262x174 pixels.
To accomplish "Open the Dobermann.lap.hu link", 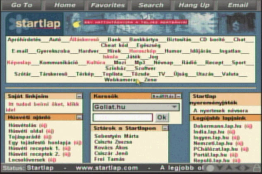I will tap(217, 126).
